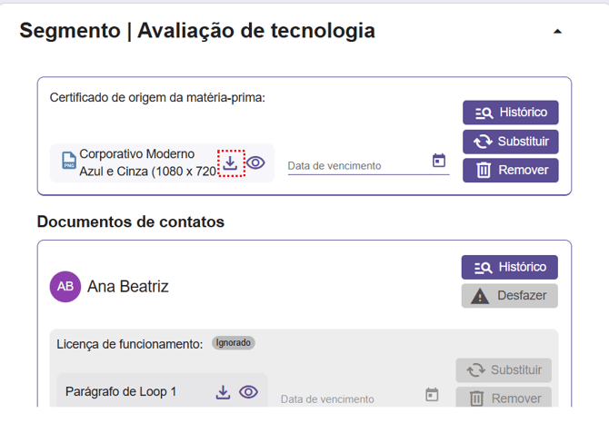This screenshot has width=609, height=423.
Task: Open Histórico for certificado de origem
Action: click(510, 113)
